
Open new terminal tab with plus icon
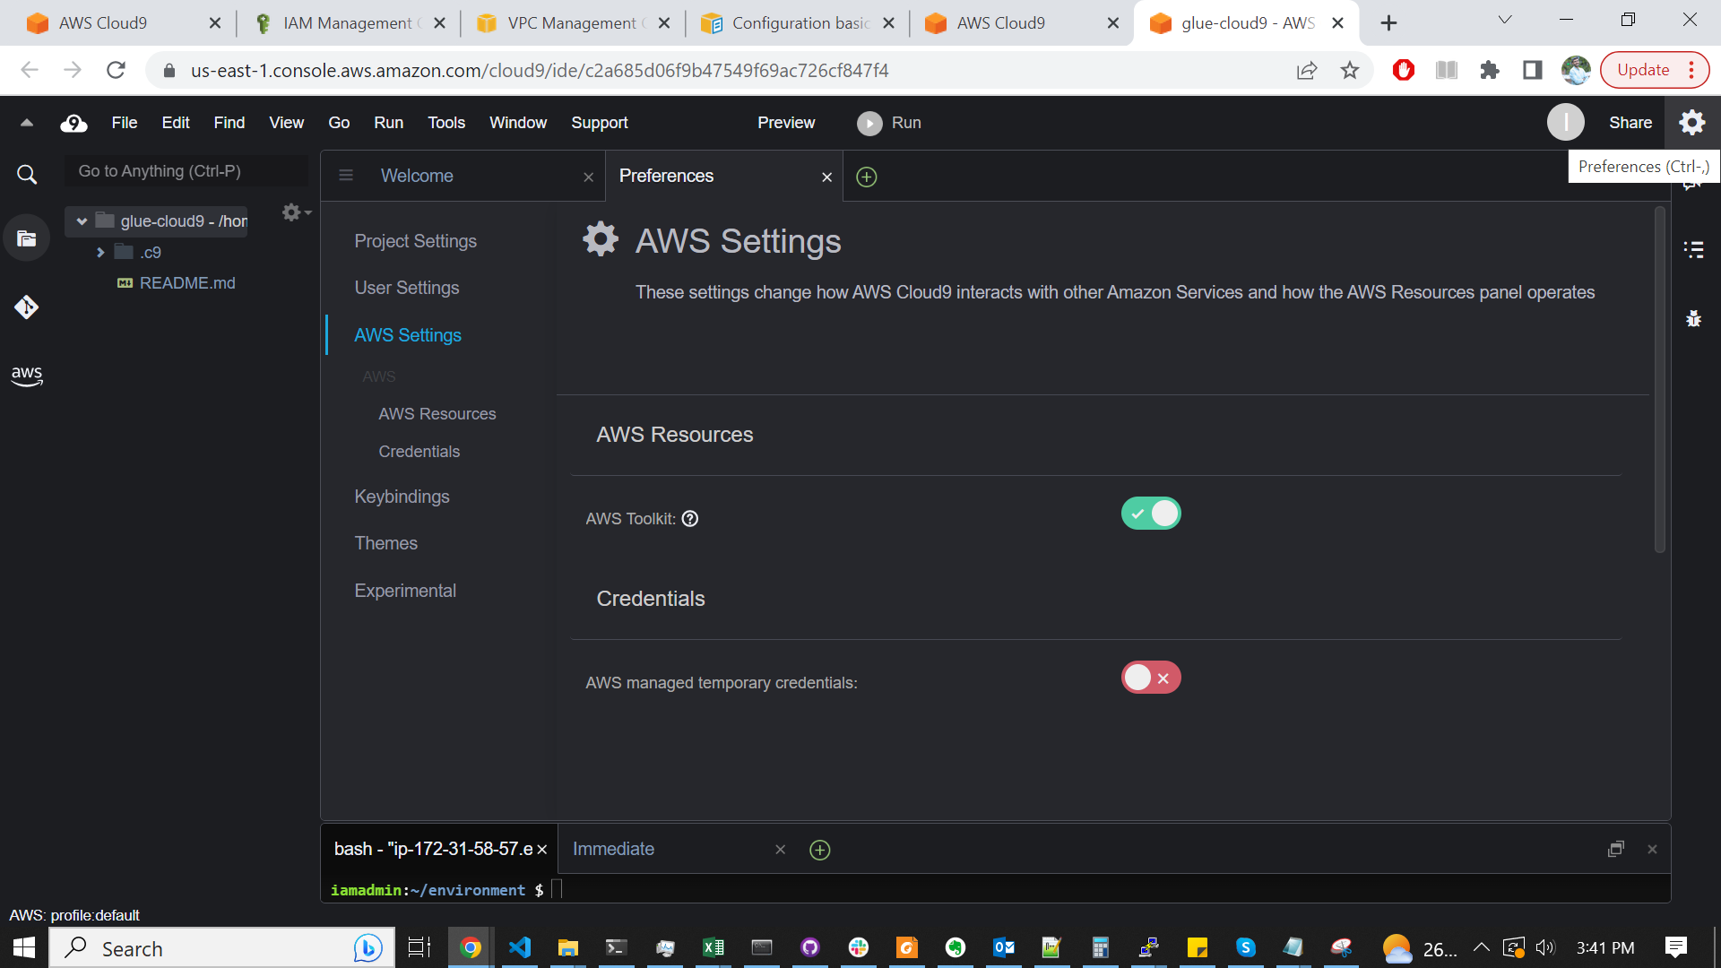coord(820,850)
